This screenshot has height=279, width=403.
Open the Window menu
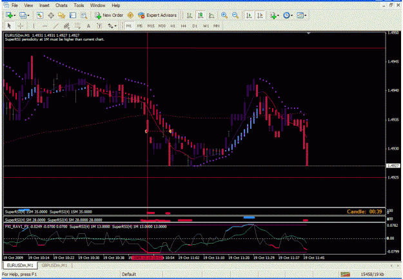(x=97, y=5)
